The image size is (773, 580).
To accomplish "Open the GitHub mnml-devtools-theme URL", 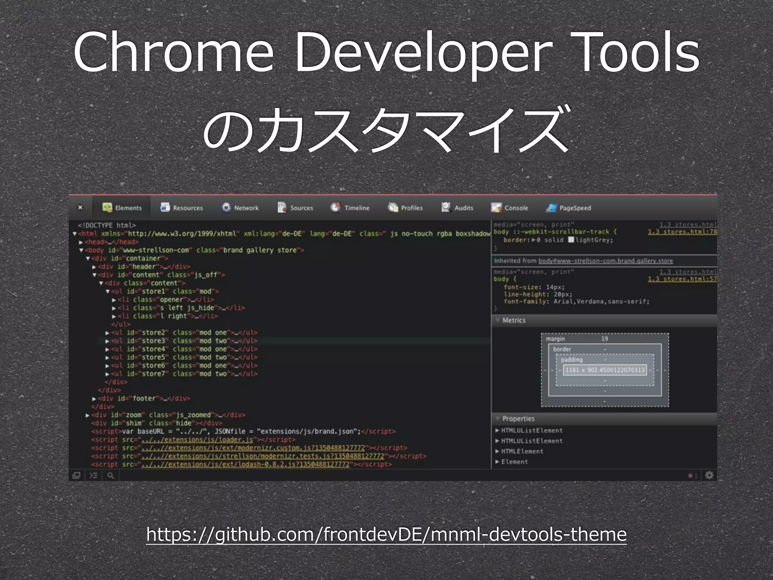I will pos(386,534).
